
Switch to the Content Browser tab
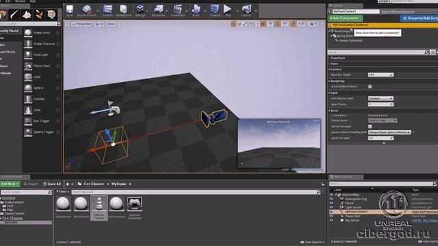(15, 177)
